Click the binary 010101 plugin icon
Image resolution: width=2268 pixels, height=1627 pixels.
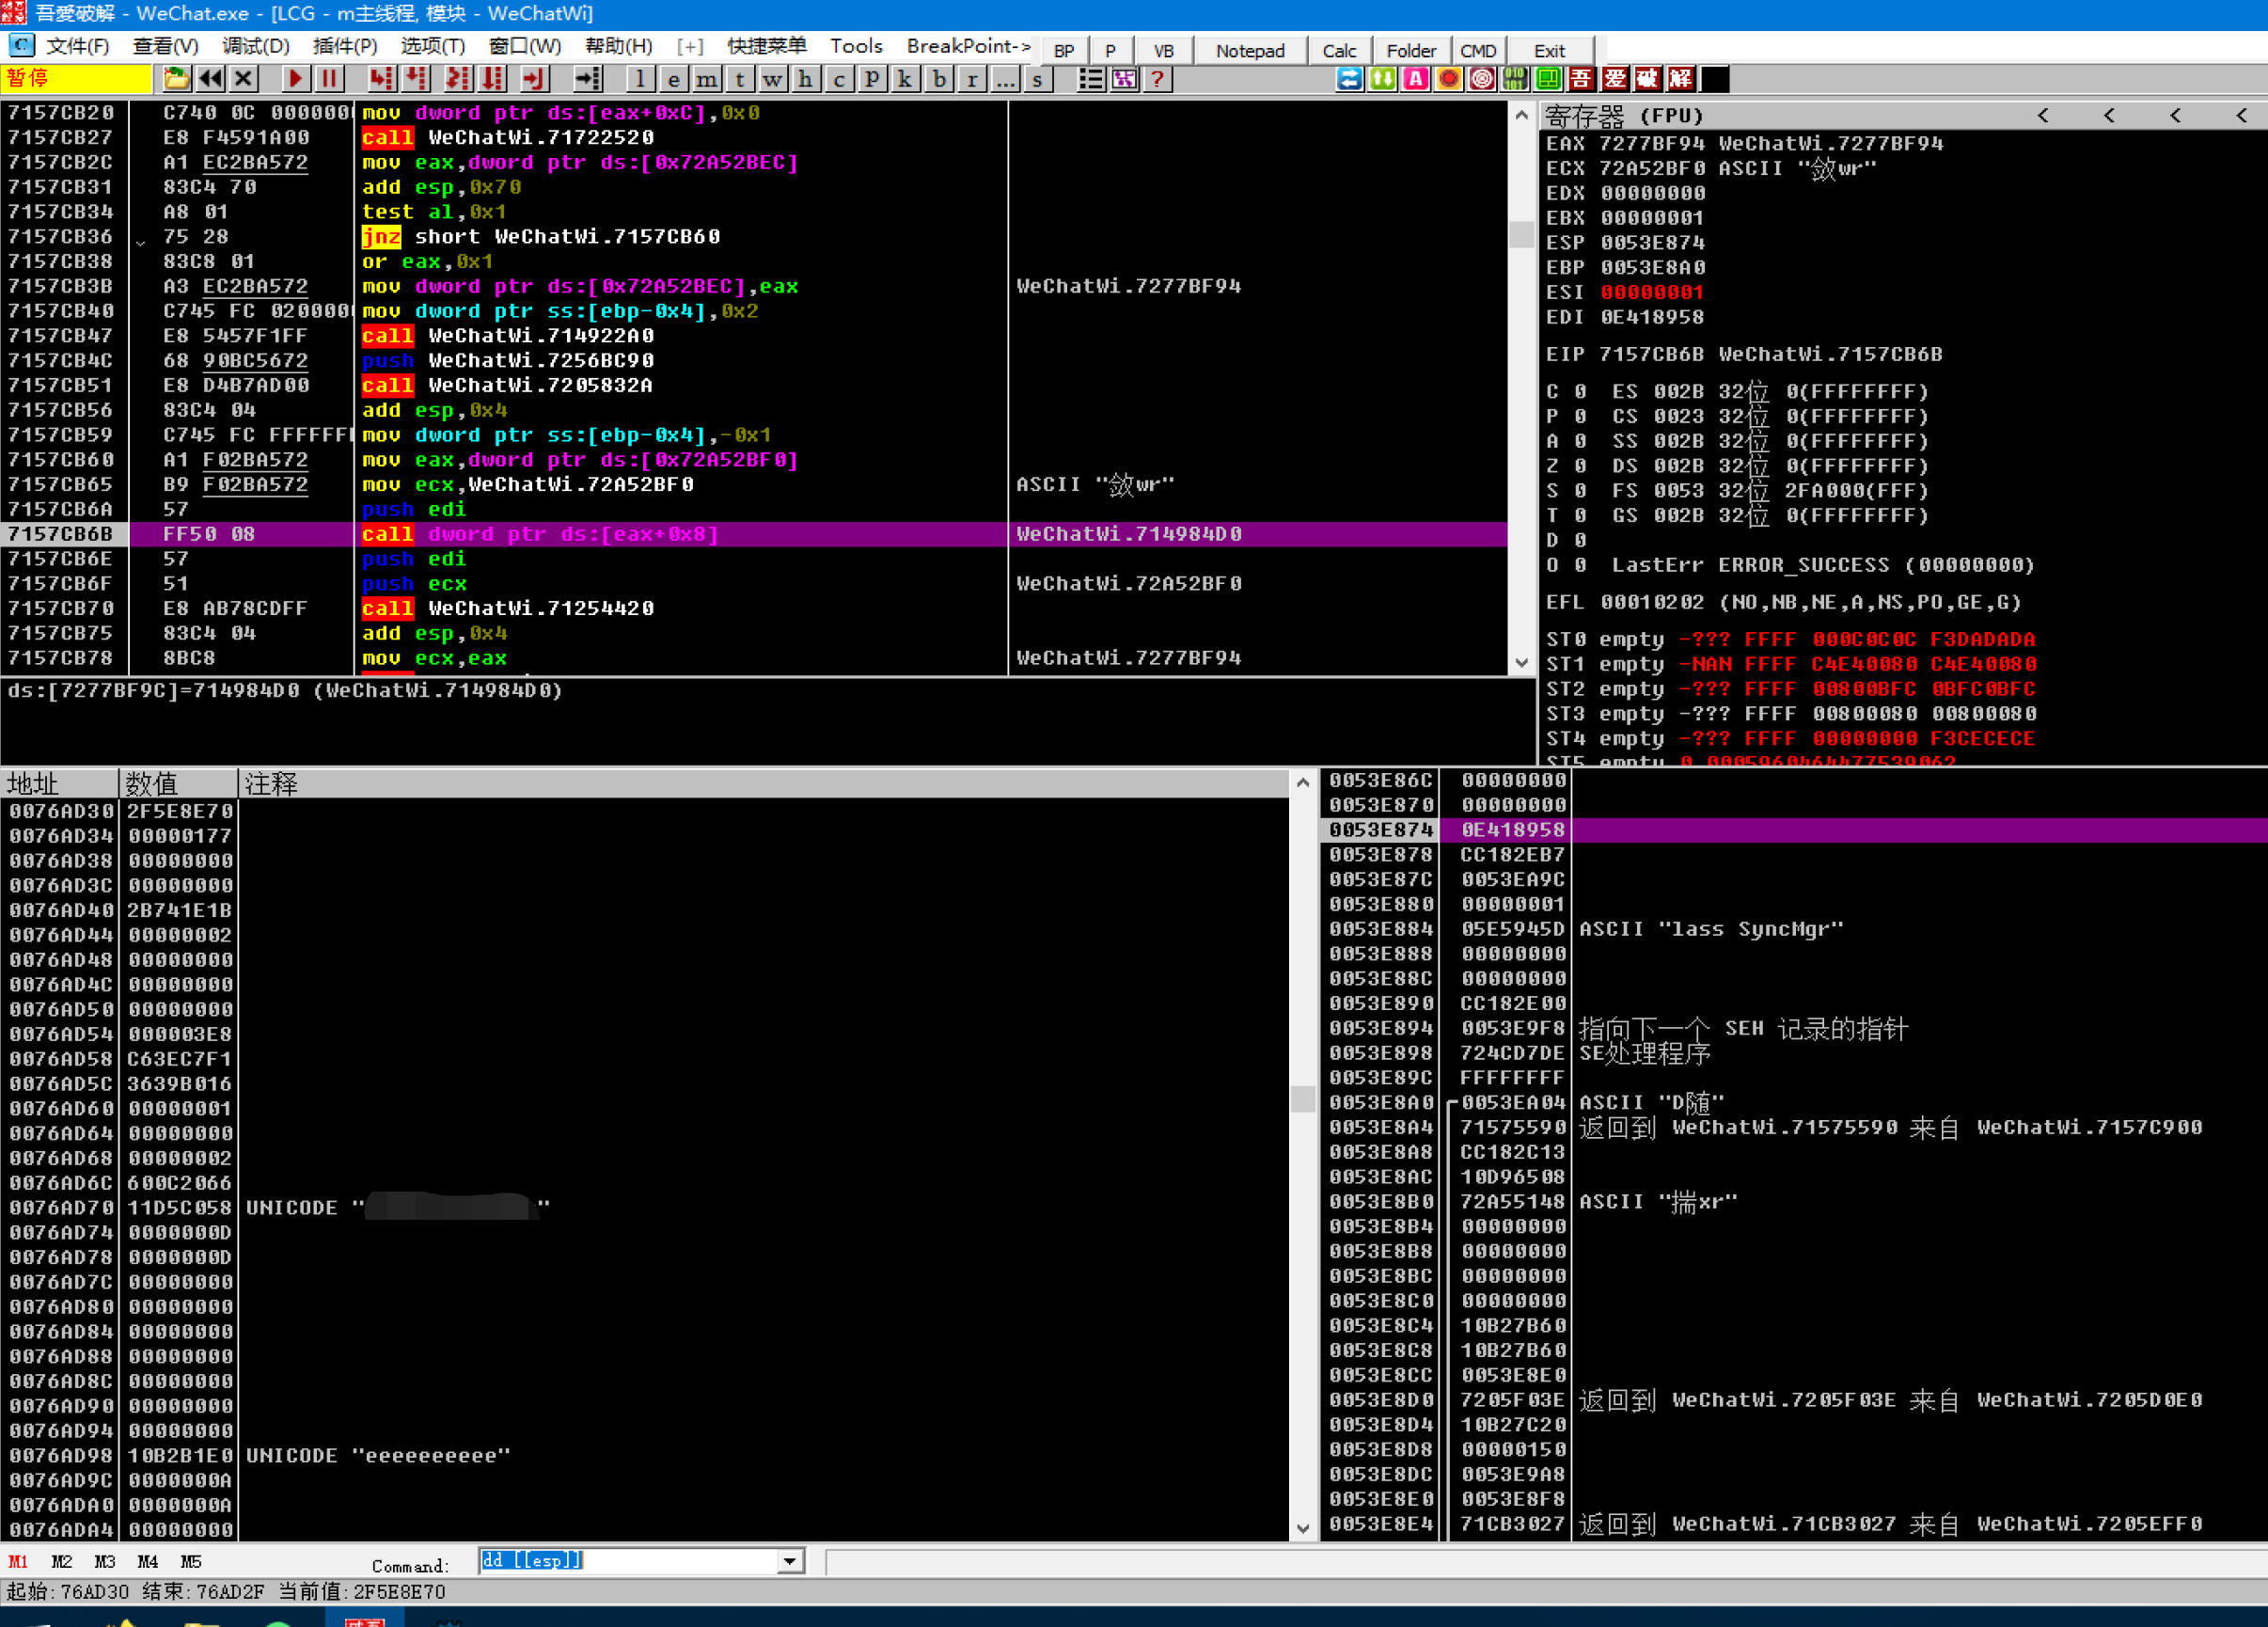(1515, 79)
